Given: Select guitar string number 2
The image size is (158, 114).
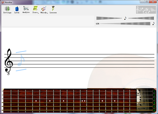Looking at the screenshot, I should 154,95.
